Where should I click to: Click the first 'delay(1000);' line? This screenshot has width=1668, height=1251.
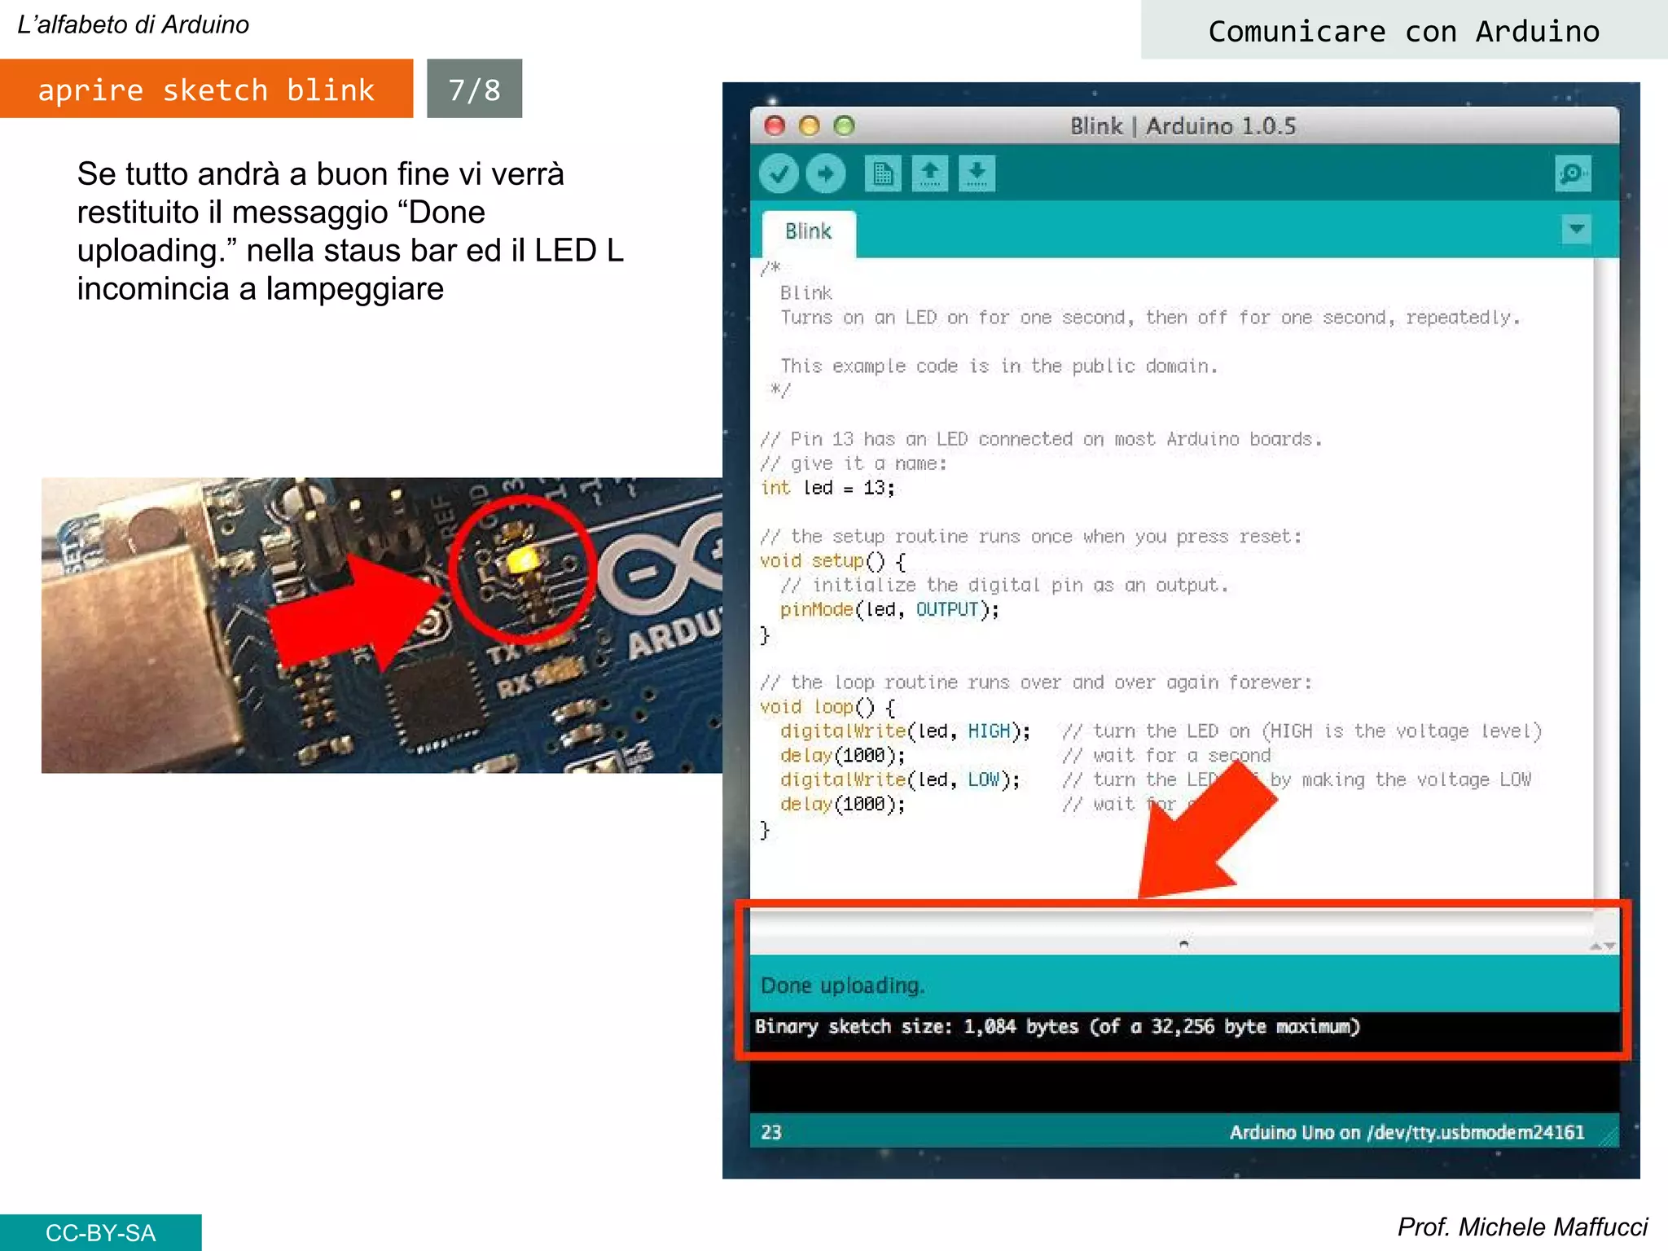point(842,756)
